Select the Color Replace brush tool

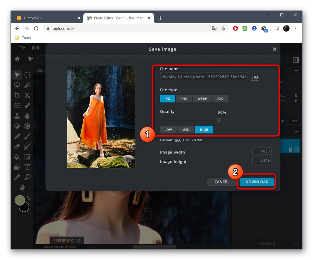(x=27, y=147)
